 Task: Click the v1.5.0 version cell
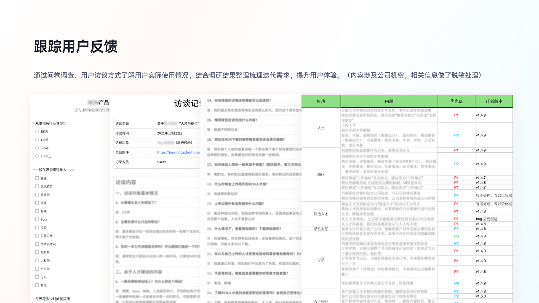pos(494,296)
